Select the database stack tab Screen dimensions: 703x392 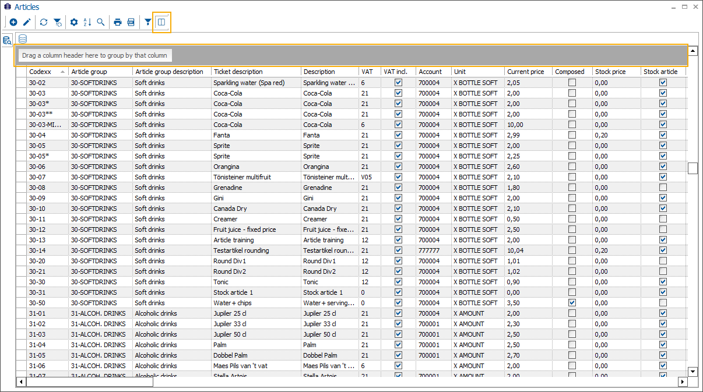[x=23, y=40]
